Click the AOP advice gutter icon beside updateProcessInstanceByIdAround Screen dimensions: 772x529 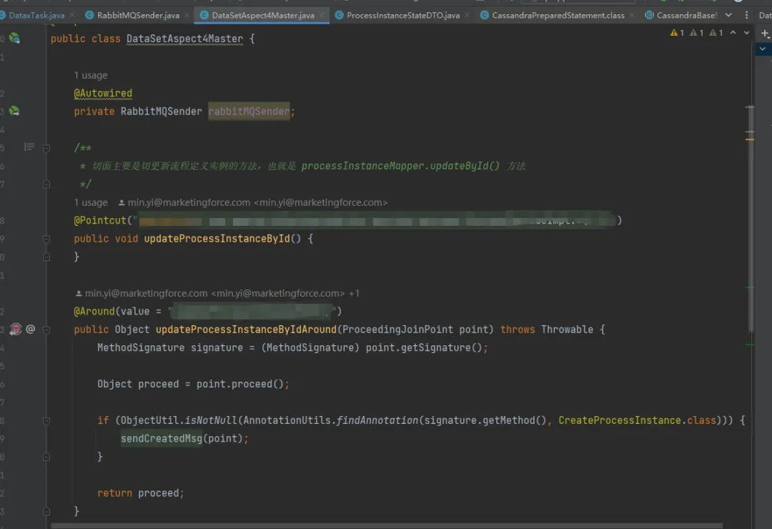16,330
